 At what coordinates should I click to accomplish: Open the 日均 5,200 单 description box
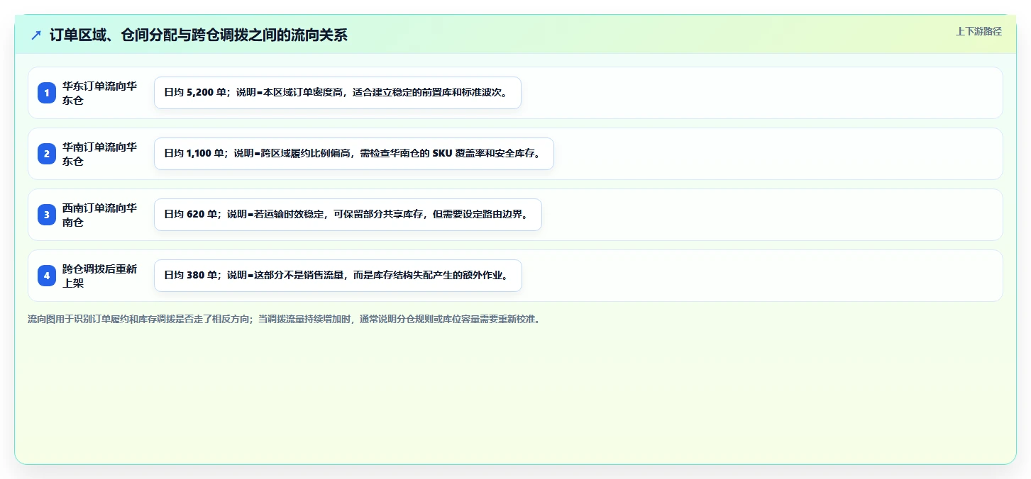(x=338, y=93)
